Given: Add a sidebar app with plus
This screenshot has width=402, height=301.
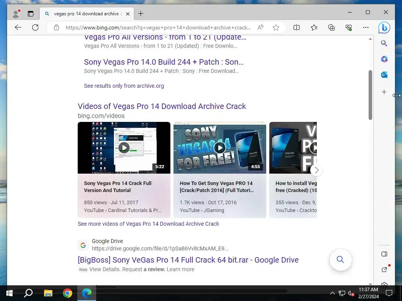Looking at the screenshot, I should [384, 92].
